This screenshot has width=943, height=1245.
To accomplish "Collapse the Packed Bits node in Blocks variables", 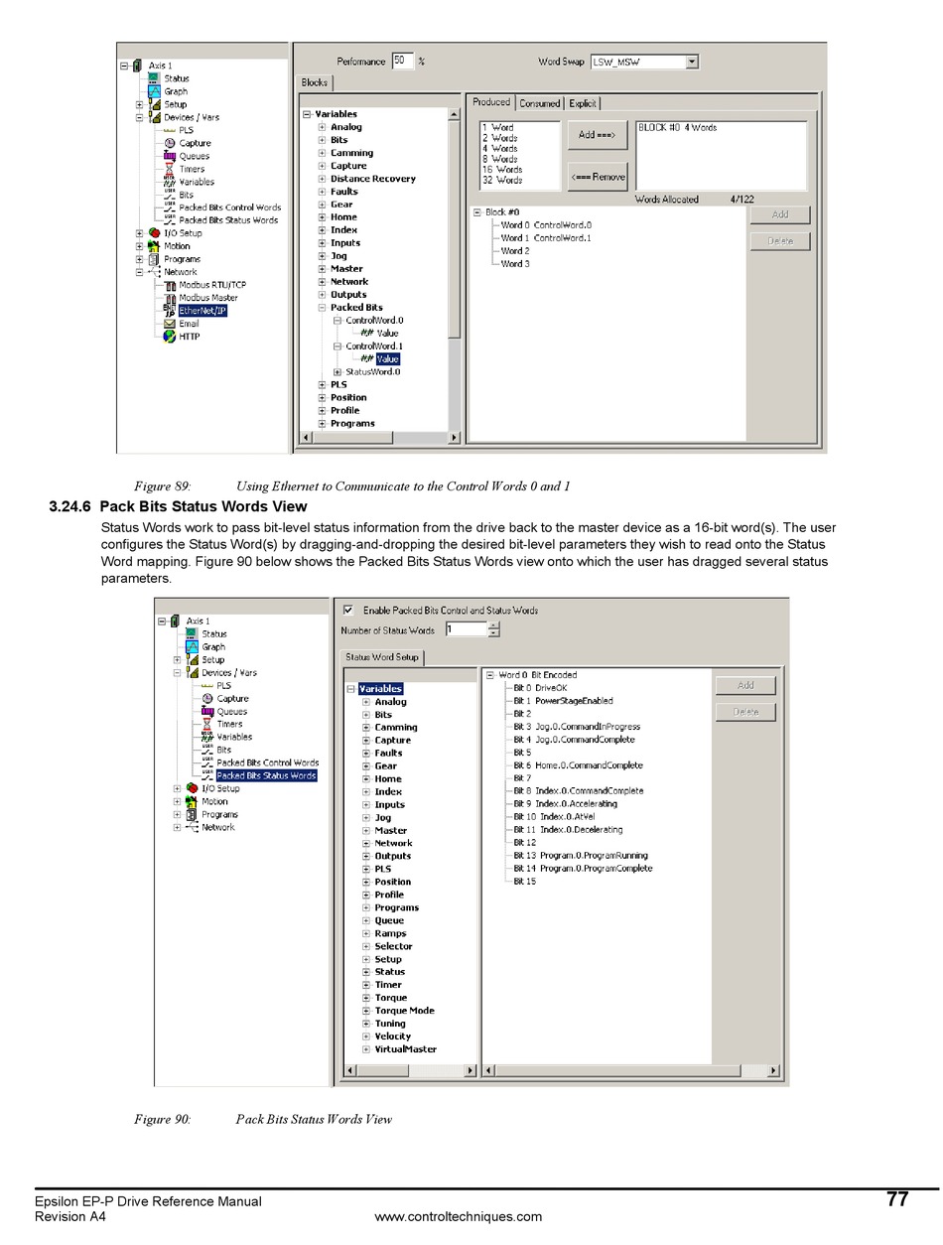I will pos(322,308).
